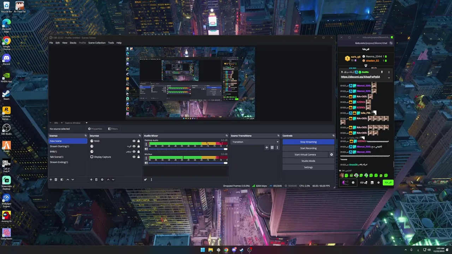
Task: Move scene down with Scenes down arrow
Action: pos(73,180)
